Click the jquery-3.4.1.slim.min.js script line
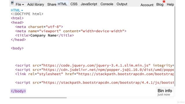This screenshot has height=104, width=185. [95, 66]
